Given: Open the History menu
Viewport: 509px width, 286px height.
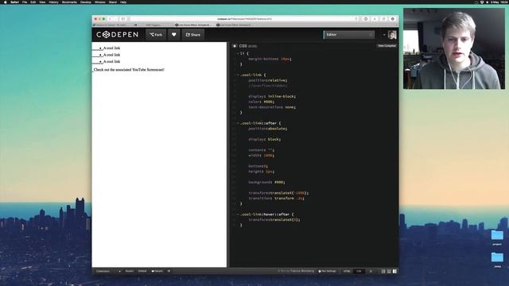Looking at the screenshot, I should (x=53, y=2).
